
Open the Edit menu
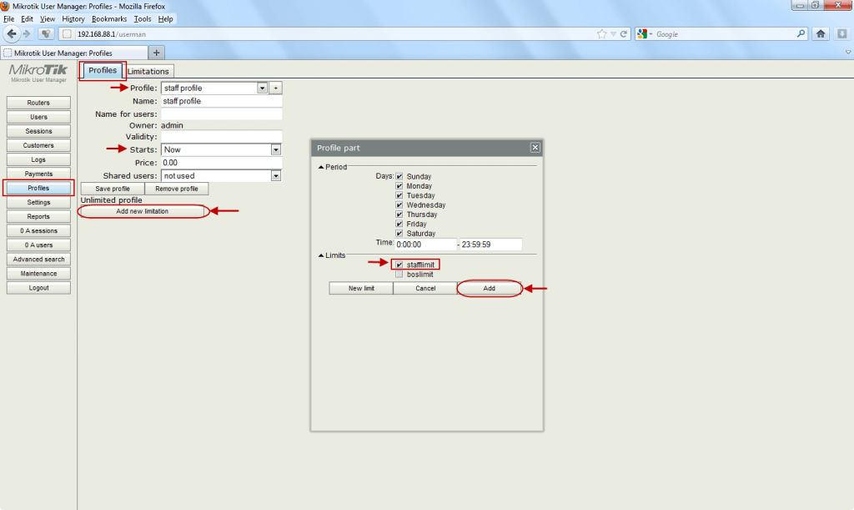coord(28,19)
